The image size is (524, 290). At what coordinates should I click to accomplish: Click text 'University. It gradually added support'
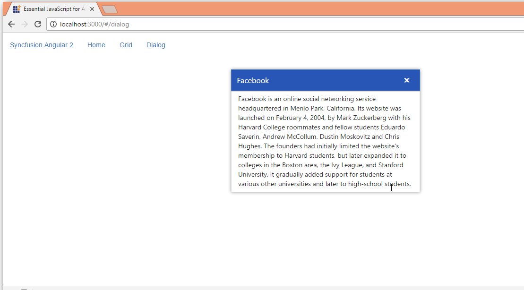tap(294, 174)
